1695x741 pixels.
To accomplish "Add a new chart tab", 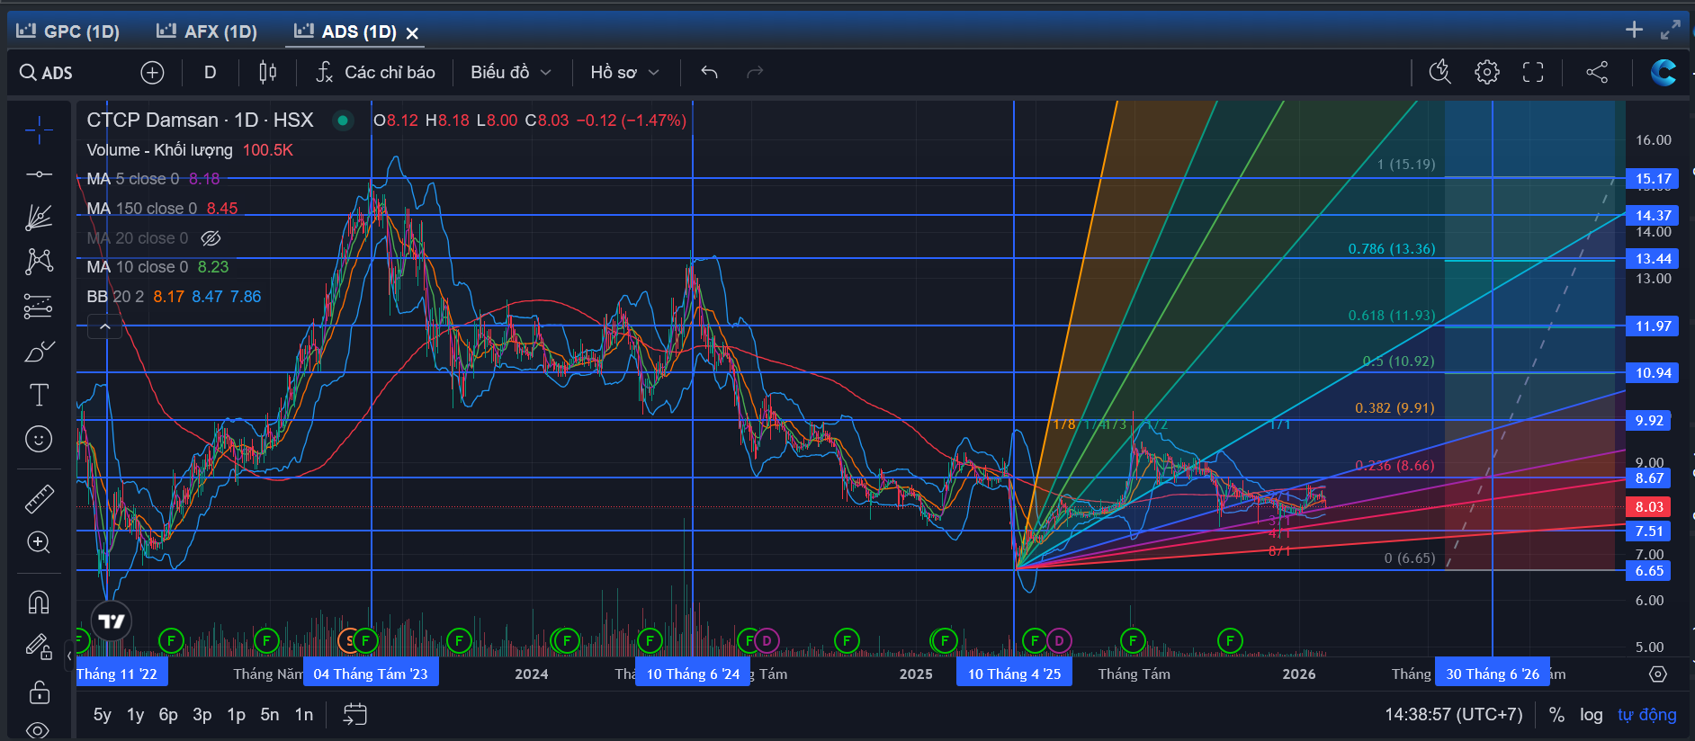I will coord(1634,30).
